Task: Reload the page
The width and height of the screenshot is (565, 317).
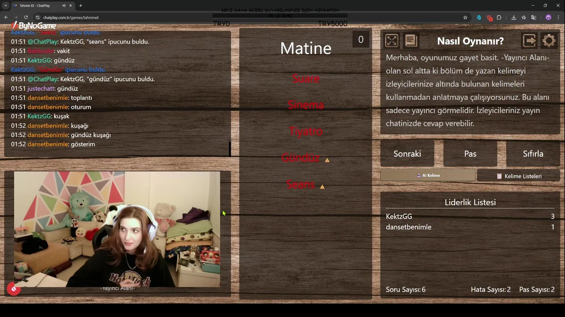Action: click(26, 18)
